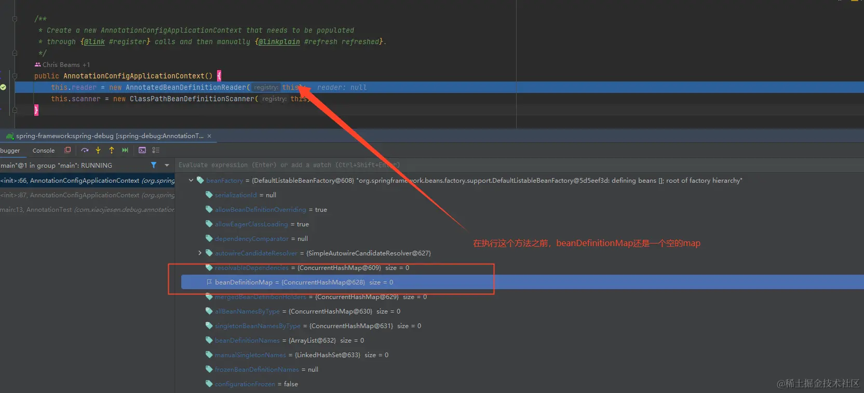Click the Show Execution Point icon
The image size is (864, 393).
click(x=67, y=150)
